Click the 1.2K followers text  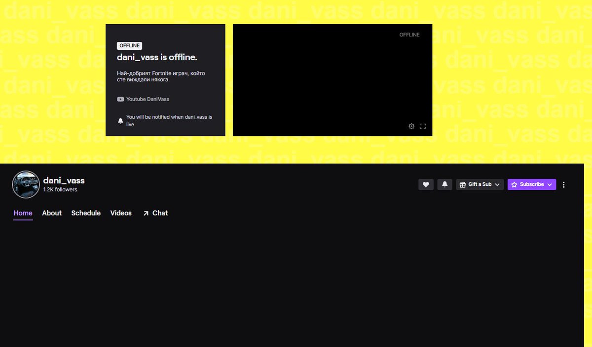[60, 189]
